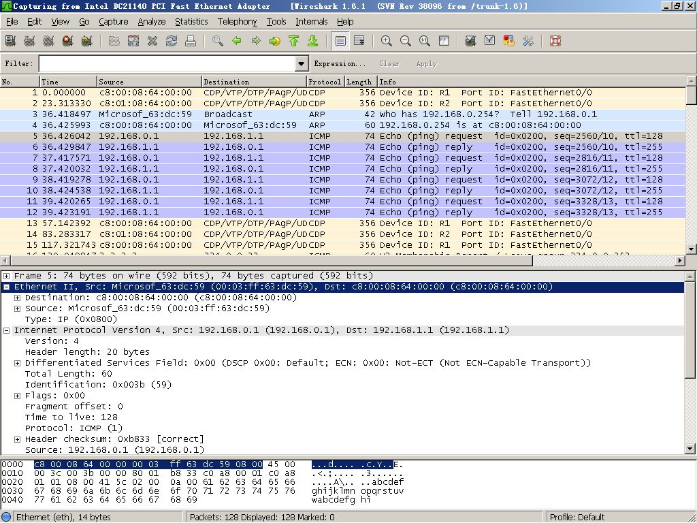The height and width of the screenshot is (523, 697).
Task: Find a packet magnifier icon
Action: (218, 41)
